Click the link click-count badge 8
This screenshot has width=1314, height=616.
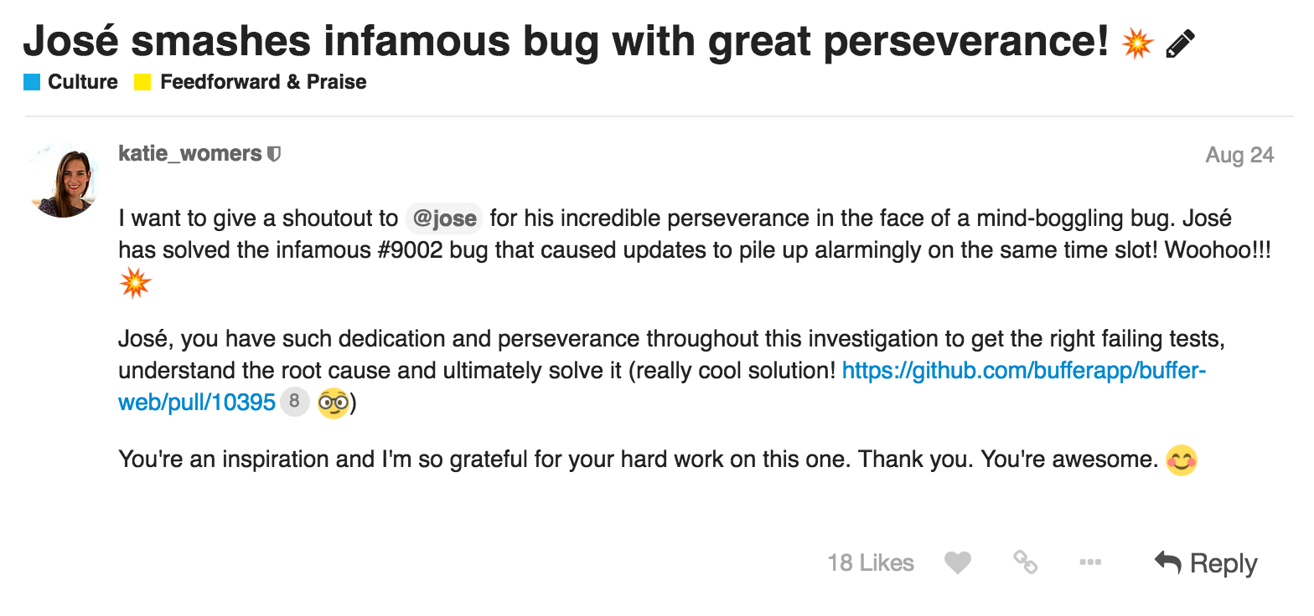293,403
